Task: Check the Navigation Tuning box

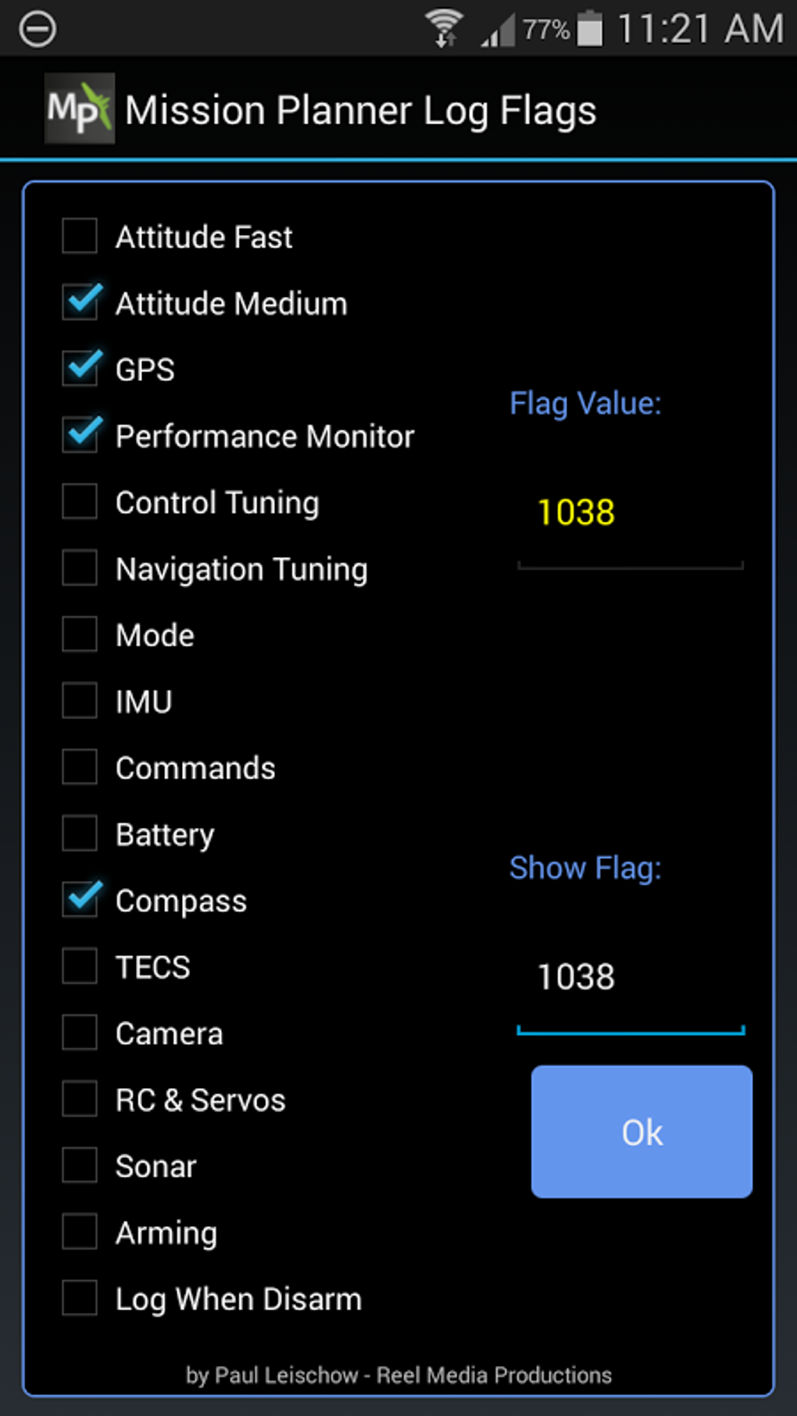Action: (80, 569)
